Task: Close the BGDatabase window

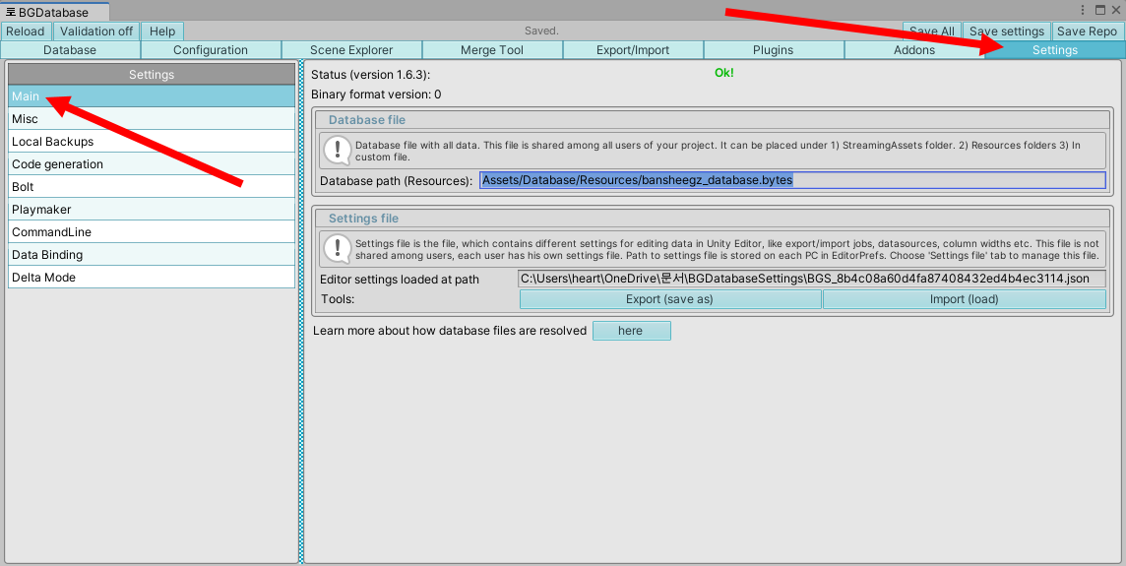Action: click(x=1116, y=10)
